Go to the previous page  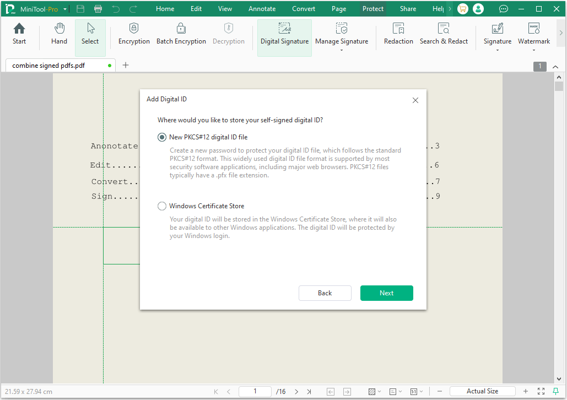pos(229,391)
